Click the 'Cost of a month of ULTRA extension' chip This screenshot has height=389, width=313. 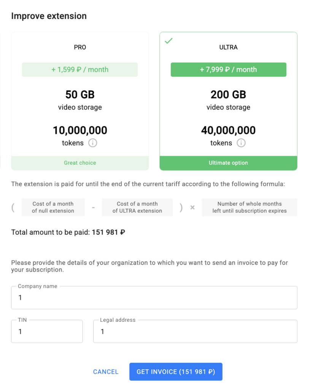[x=137, y=207]
